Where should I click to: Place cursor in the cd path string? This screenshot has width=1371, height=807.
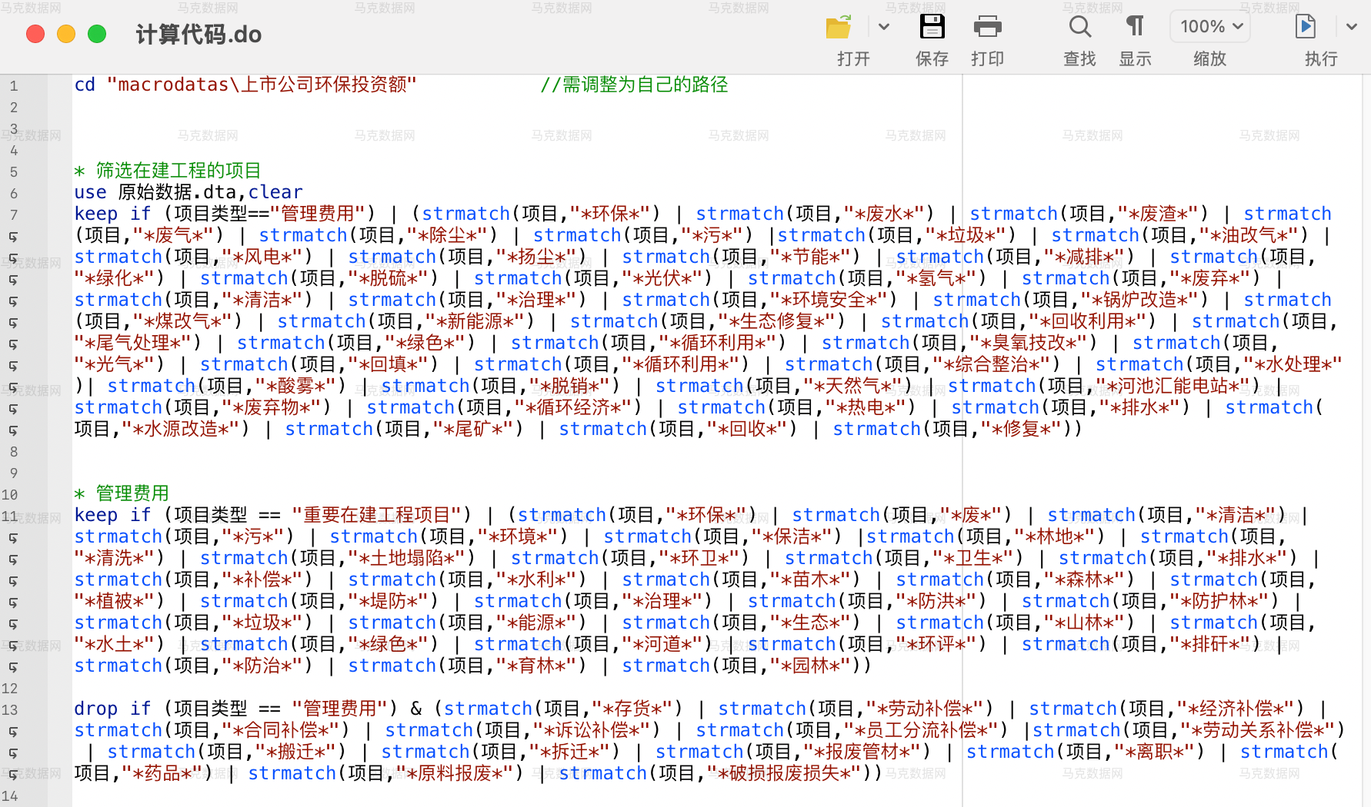tap(262, 85)
